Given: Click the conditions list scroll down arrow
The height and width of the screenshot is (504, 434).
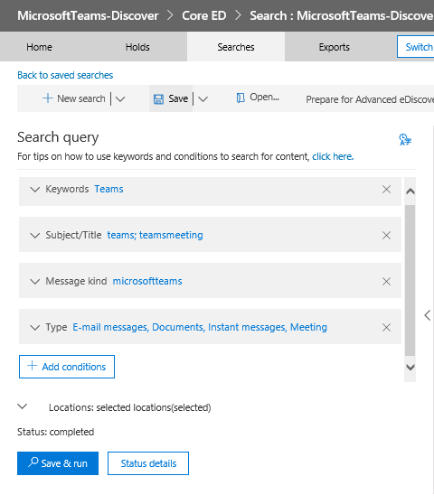Looking at the screenshot, I should pyautogui.click(x=410, y=367).
